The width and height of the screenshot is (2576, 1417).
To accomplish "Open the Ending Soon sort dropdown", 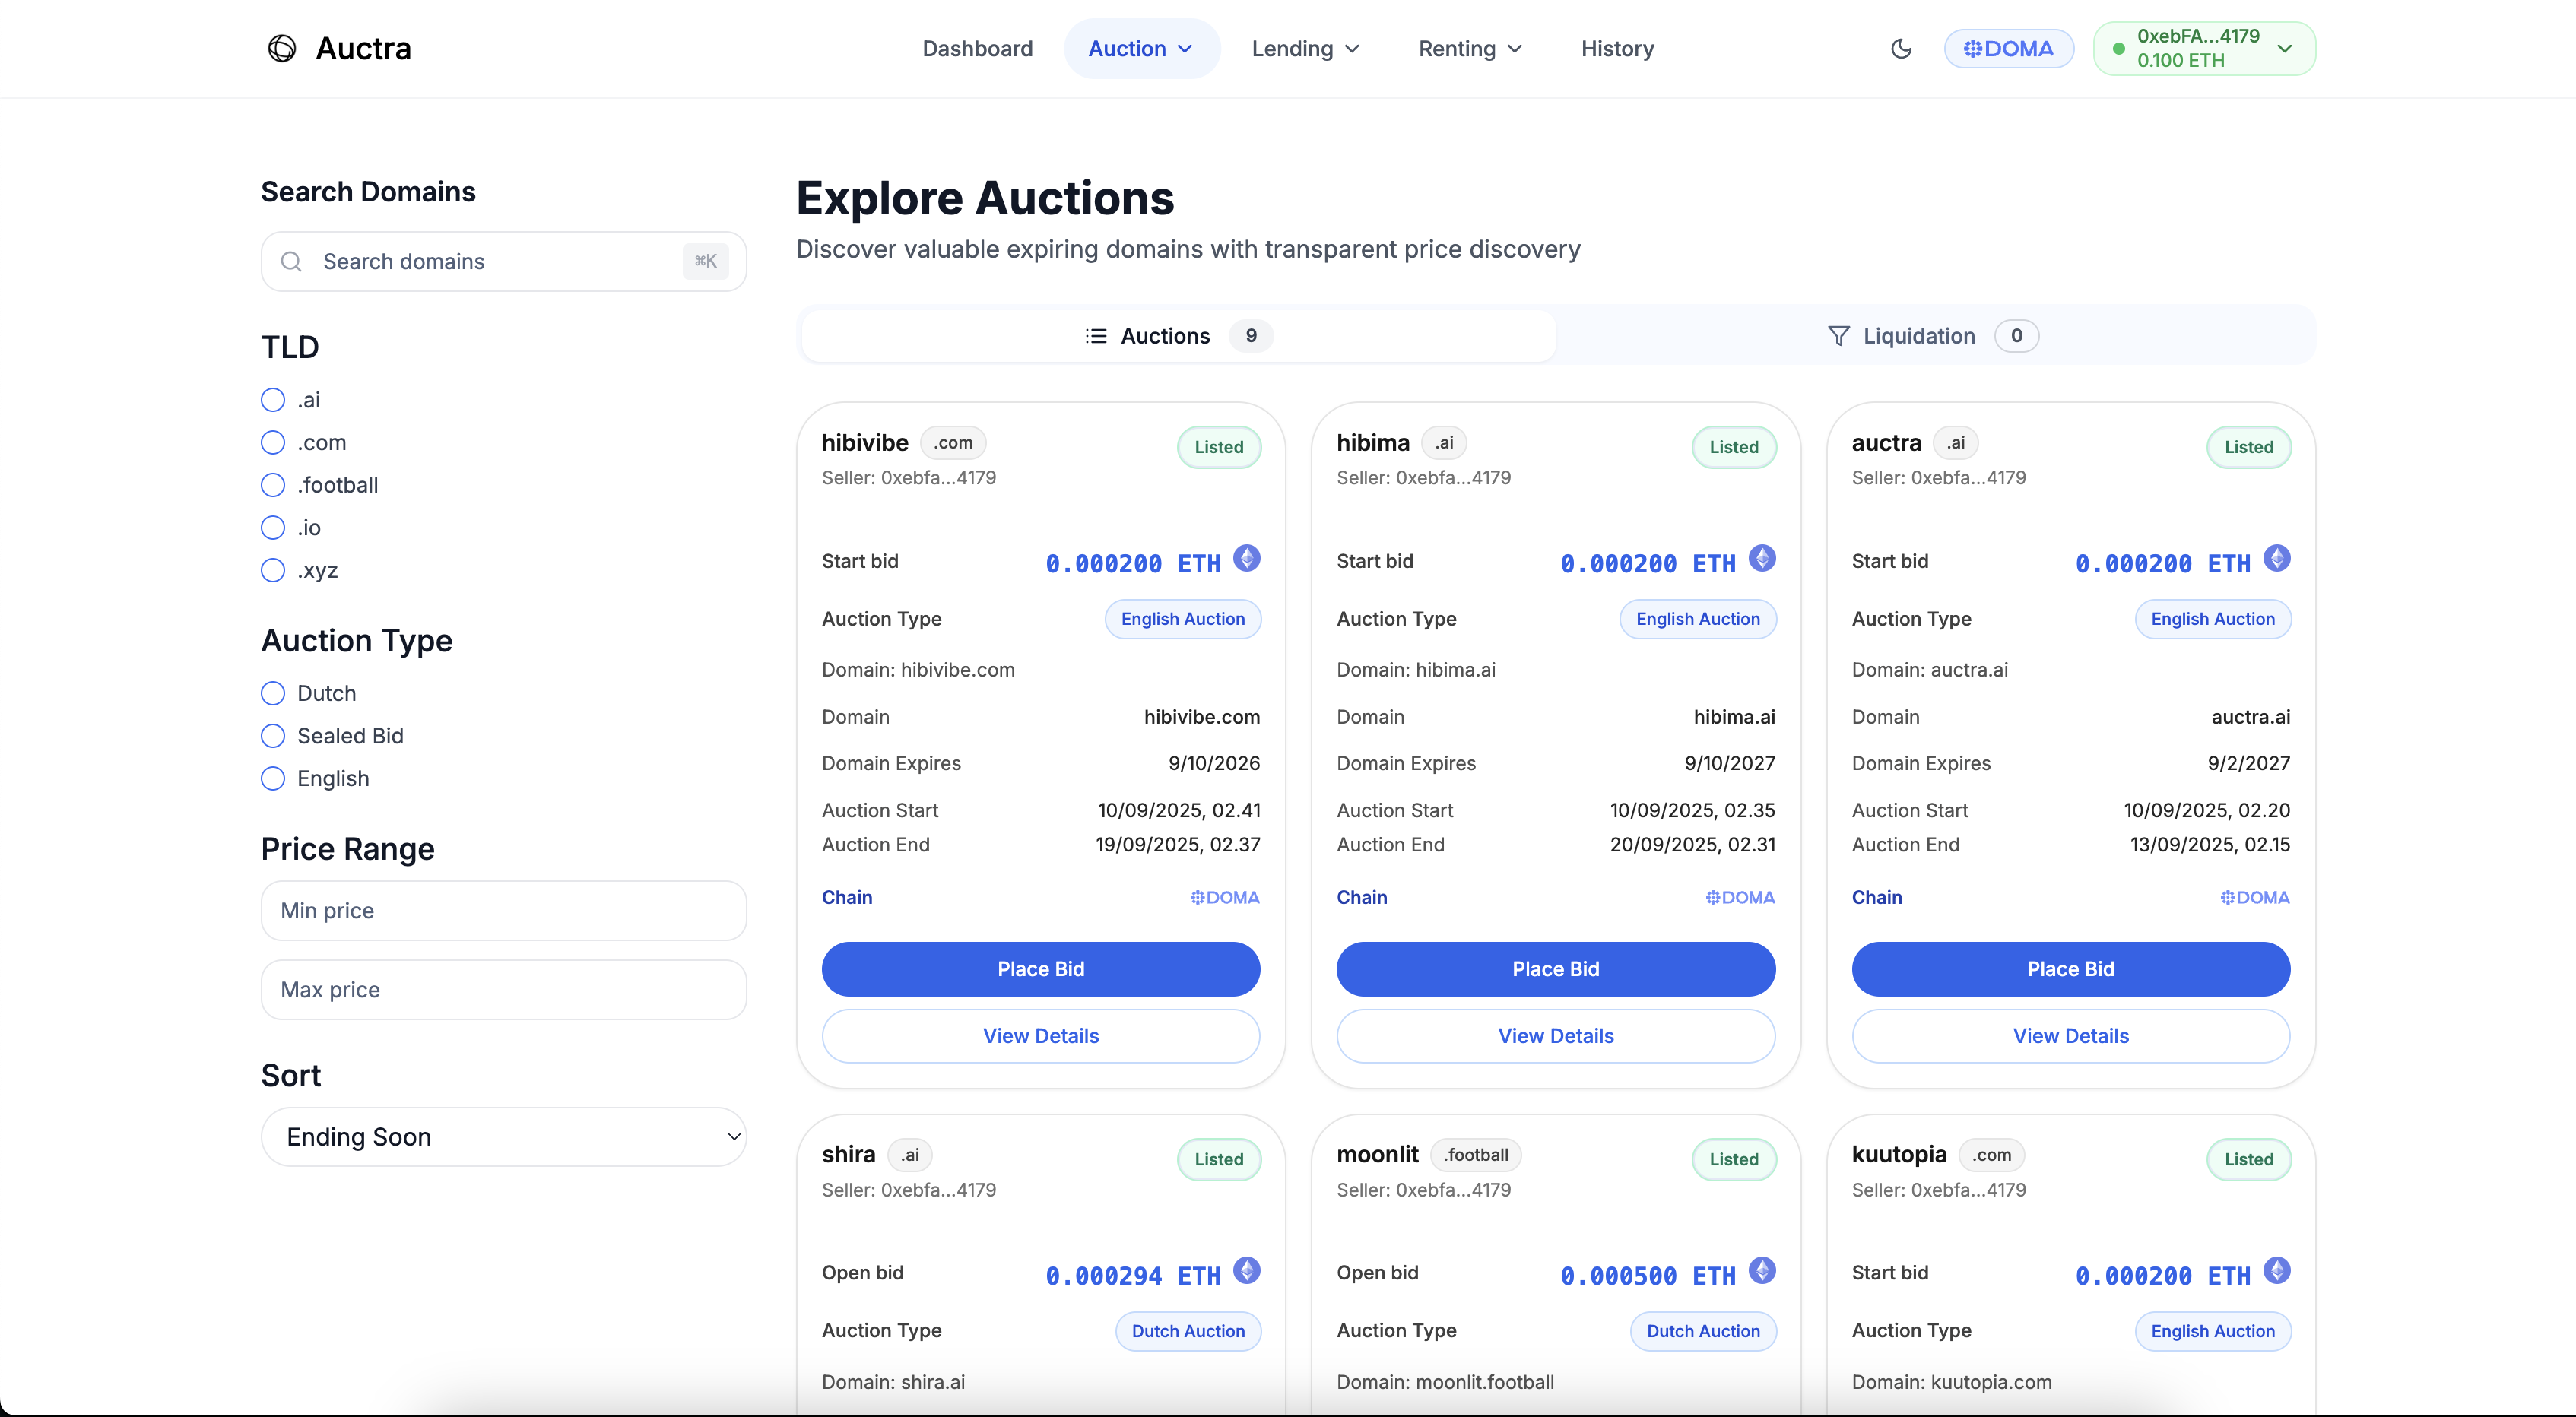I will point(503,1137).
